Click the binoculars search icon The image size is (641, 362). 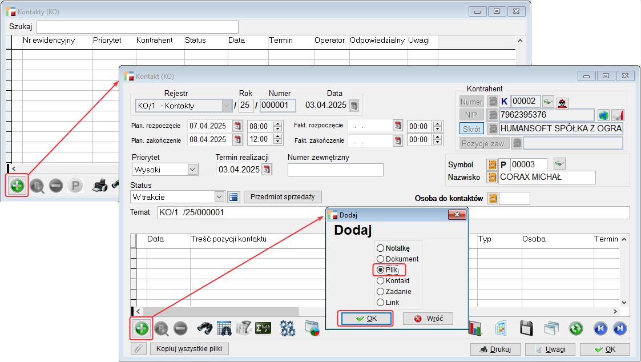pyautogui.click(x=205, y=328)
